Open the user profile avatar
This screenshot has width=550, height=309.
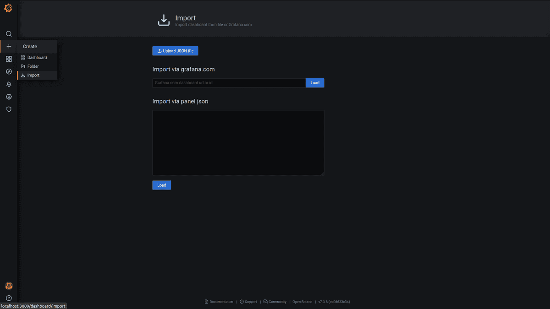click(8, 286)
